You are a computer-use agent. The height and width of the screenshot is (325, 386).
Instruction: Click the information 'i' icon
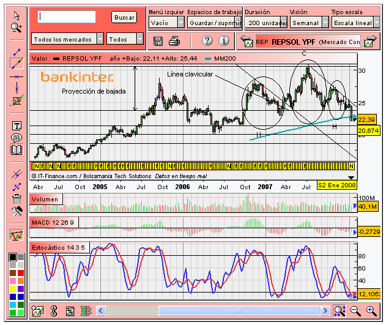[x=224, y=40]
